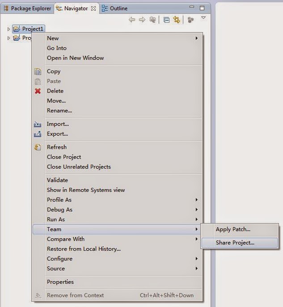This screenshot has width=283, height=307.
Task: Choose Validate from the context menu
Action: pos(117,180)
